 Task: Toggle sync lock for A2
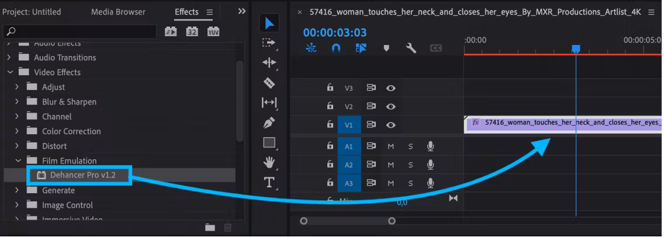pyautogui.click(x=371, y=164)
